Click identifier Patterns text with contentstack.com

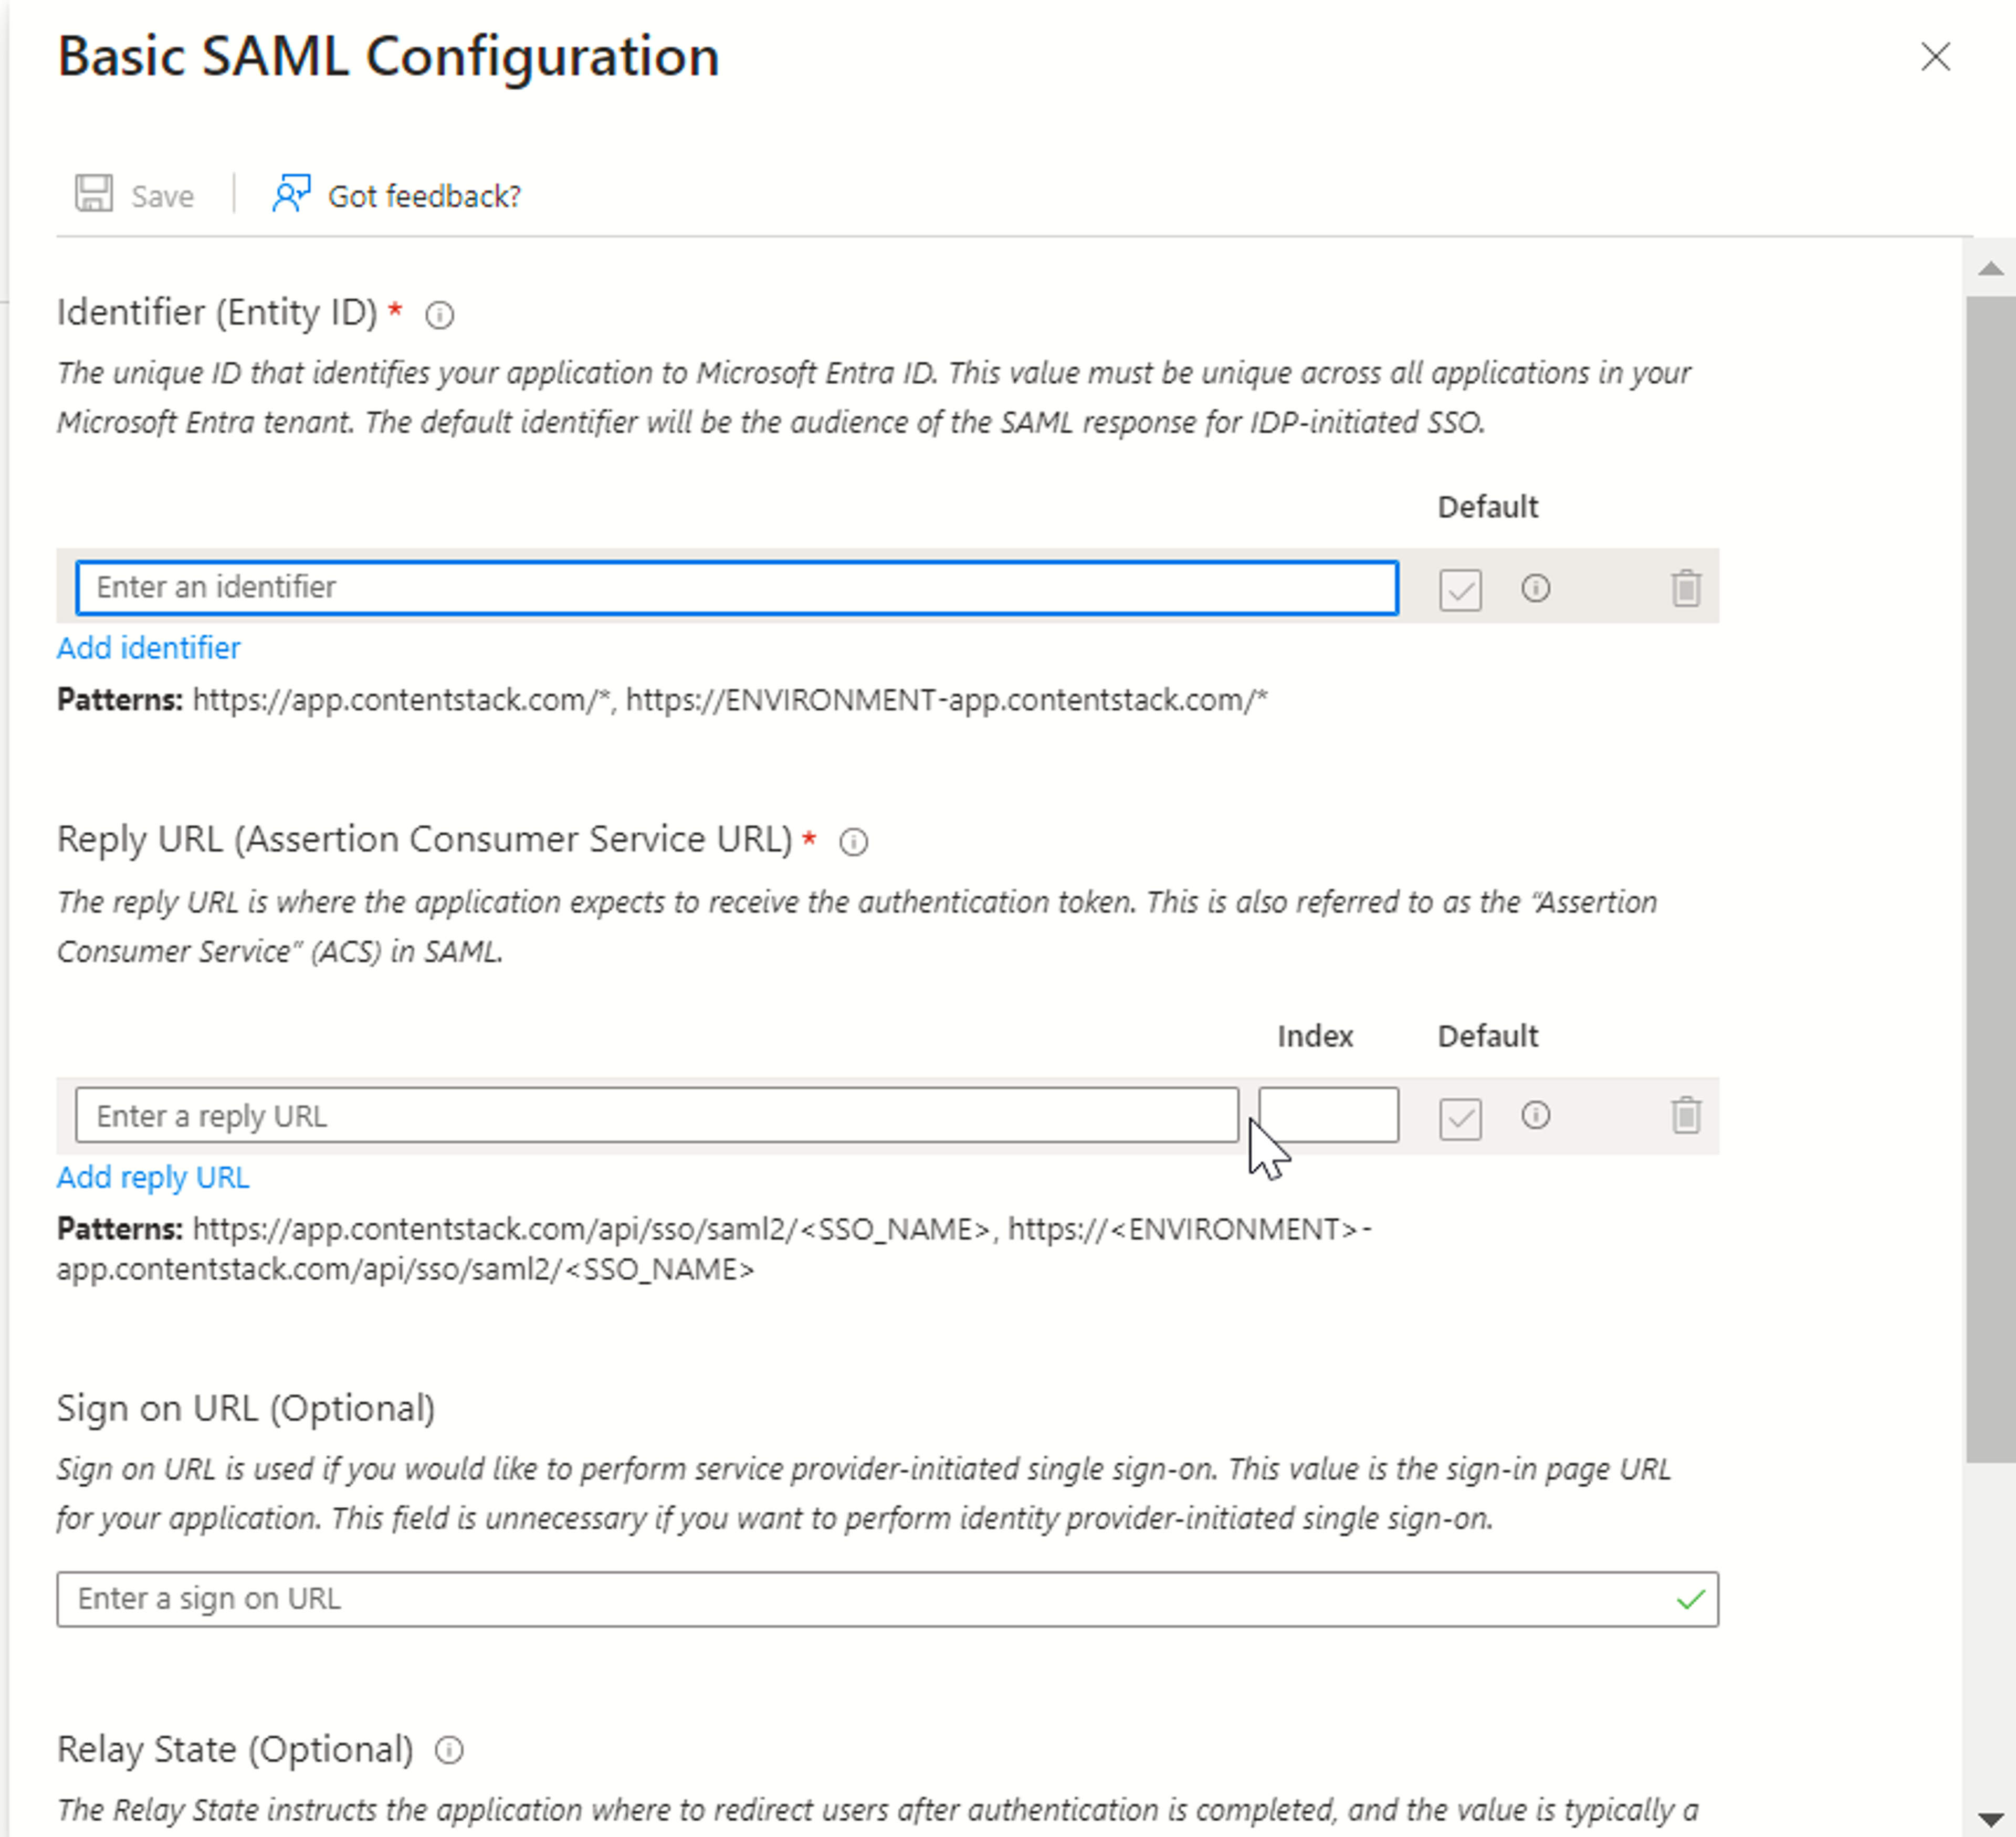(x=662, y=700)
